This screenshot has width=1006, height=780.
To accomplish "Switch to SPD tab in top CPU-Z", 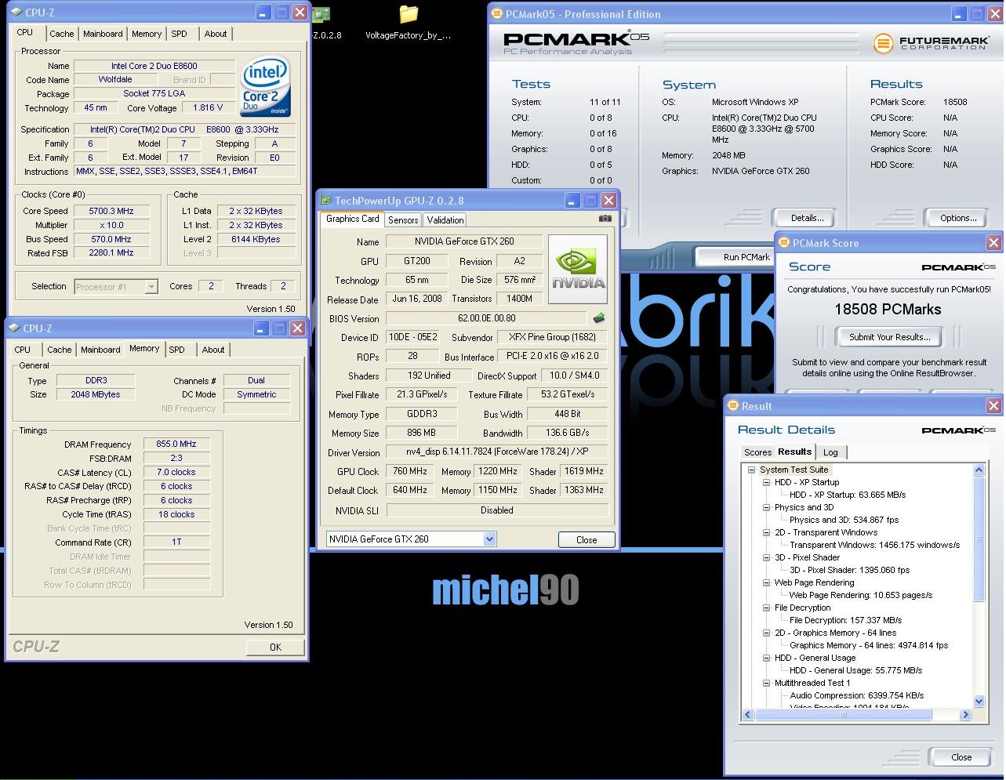I will [180, 34].
